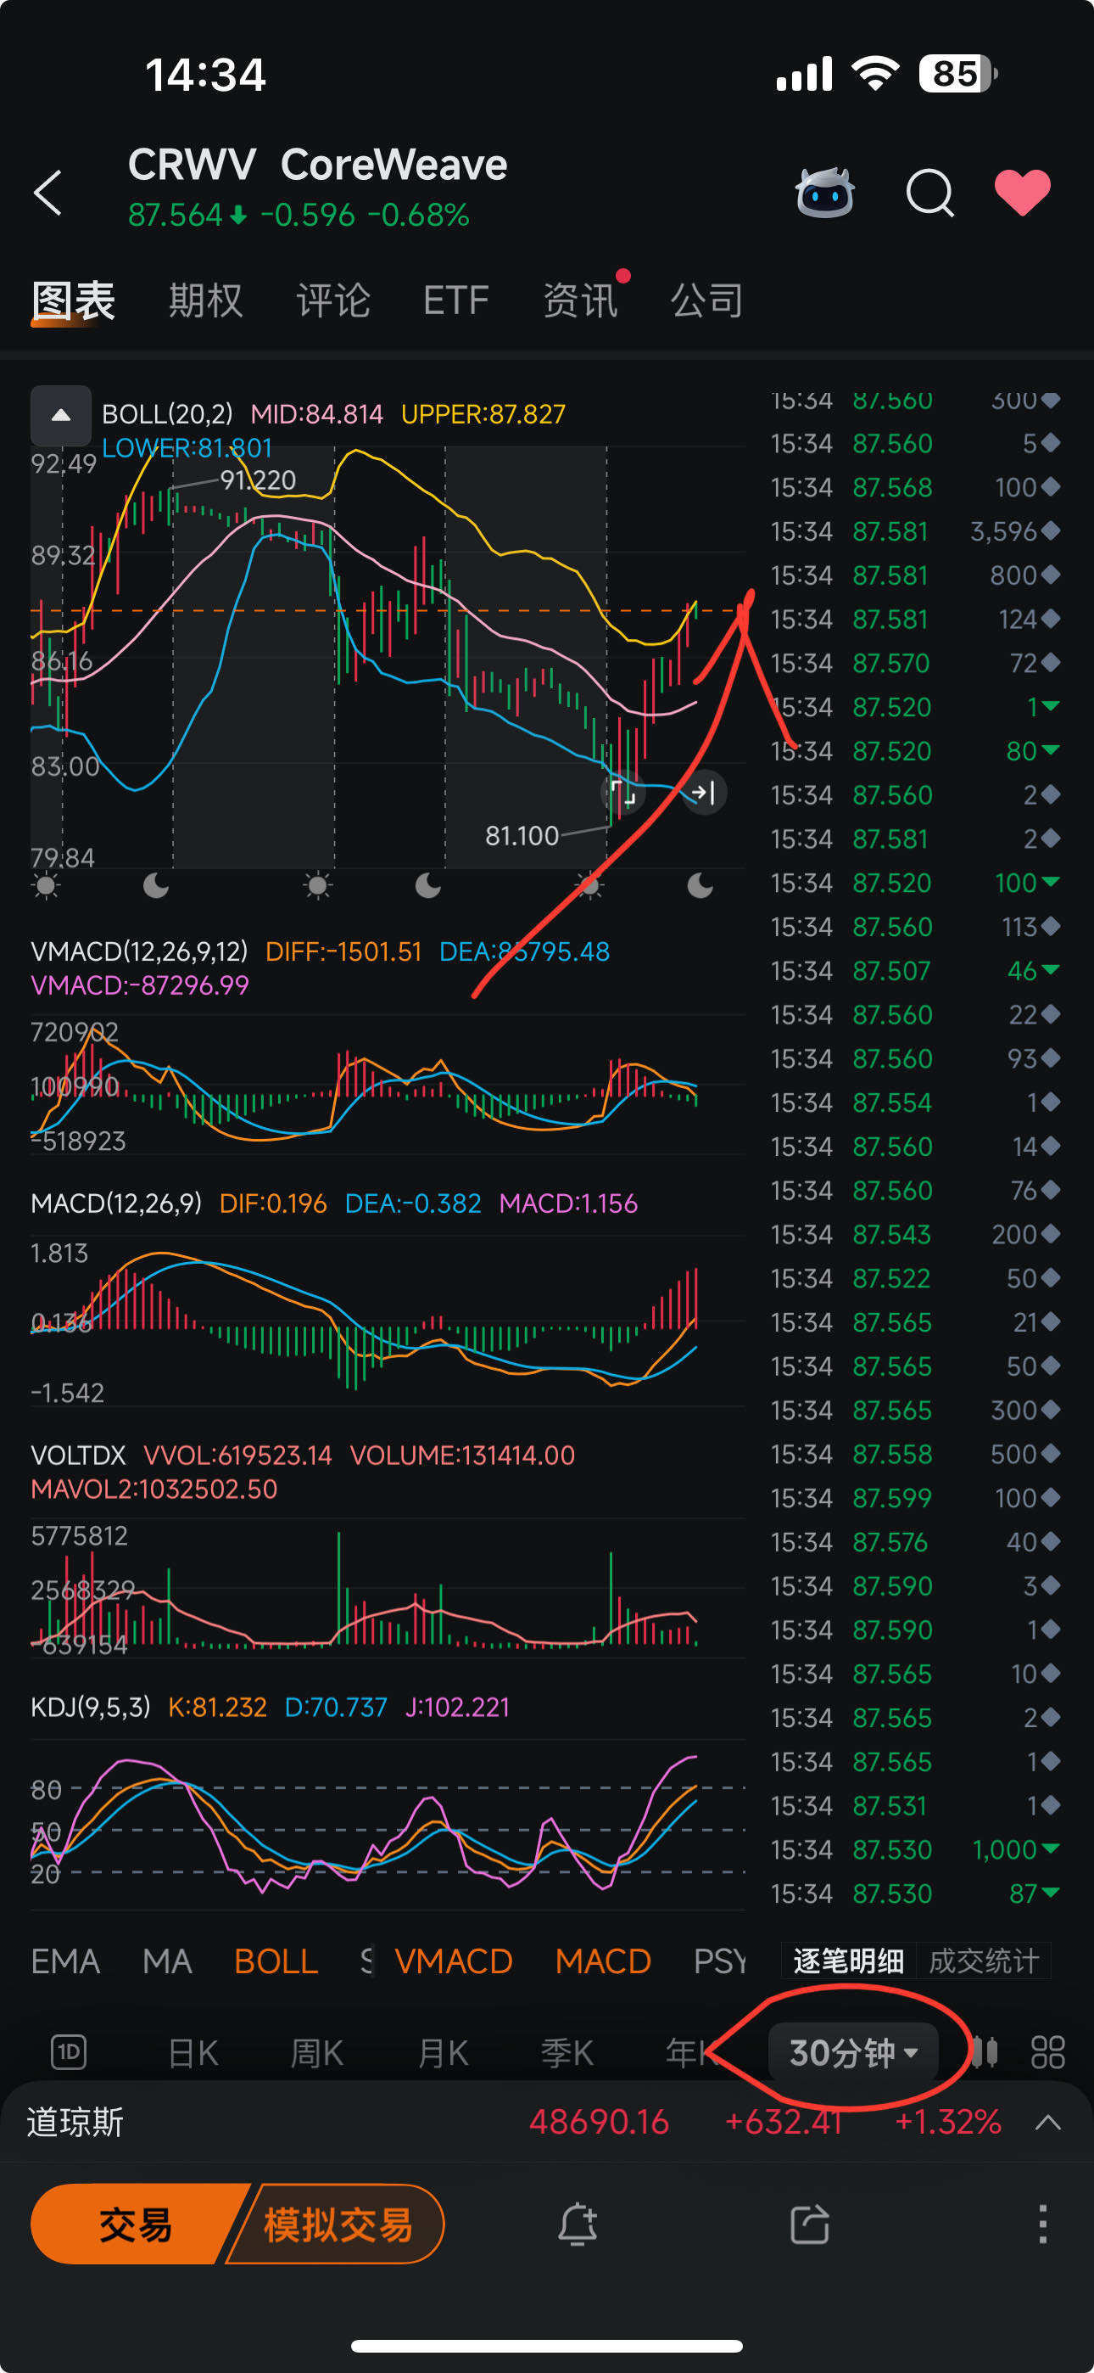This screenshot has width=1094, height=2373.
Task: Tap the share icon
Action: 811,2224
